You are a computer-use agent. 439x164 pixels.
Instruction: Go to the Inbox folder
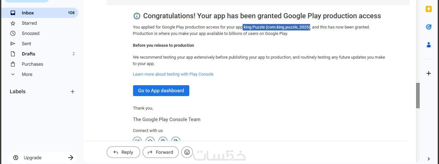point(28,13)
